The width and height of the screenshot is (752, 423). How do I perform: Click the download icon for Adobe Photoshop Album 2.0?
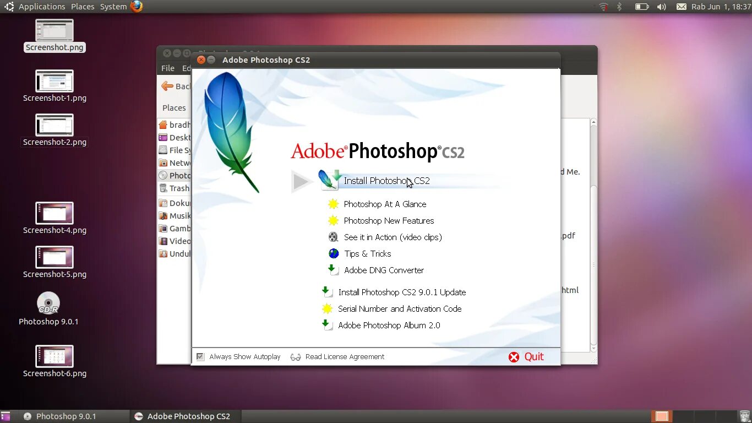pos(328,325)
